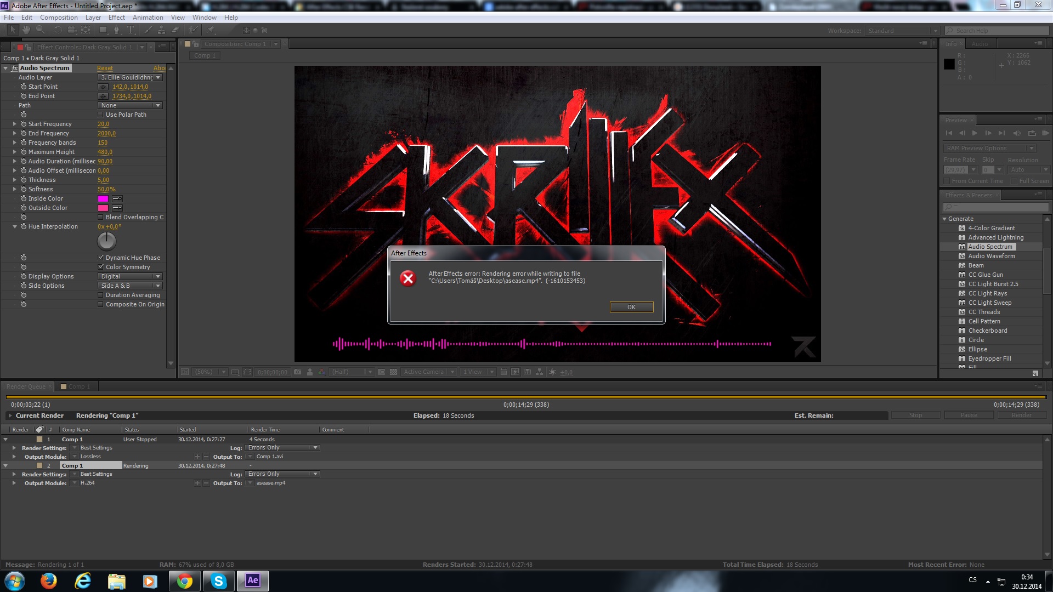Click the Start Point crosshair icon
The width and height of the screenshot is (1053, 592).
coord(103,87)
